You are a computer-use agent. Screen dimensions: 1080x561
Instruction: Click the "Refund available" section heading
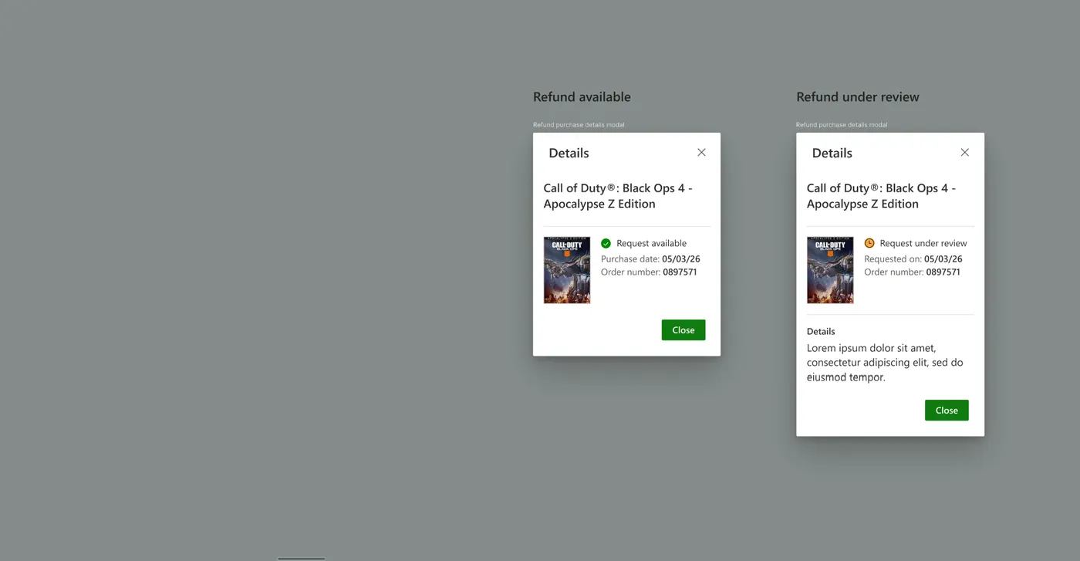coord(582,96)
